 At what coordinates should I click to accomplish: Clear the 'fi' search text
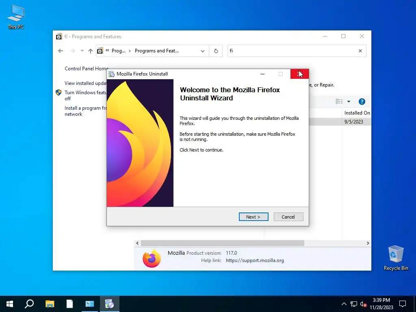(360, 51)
